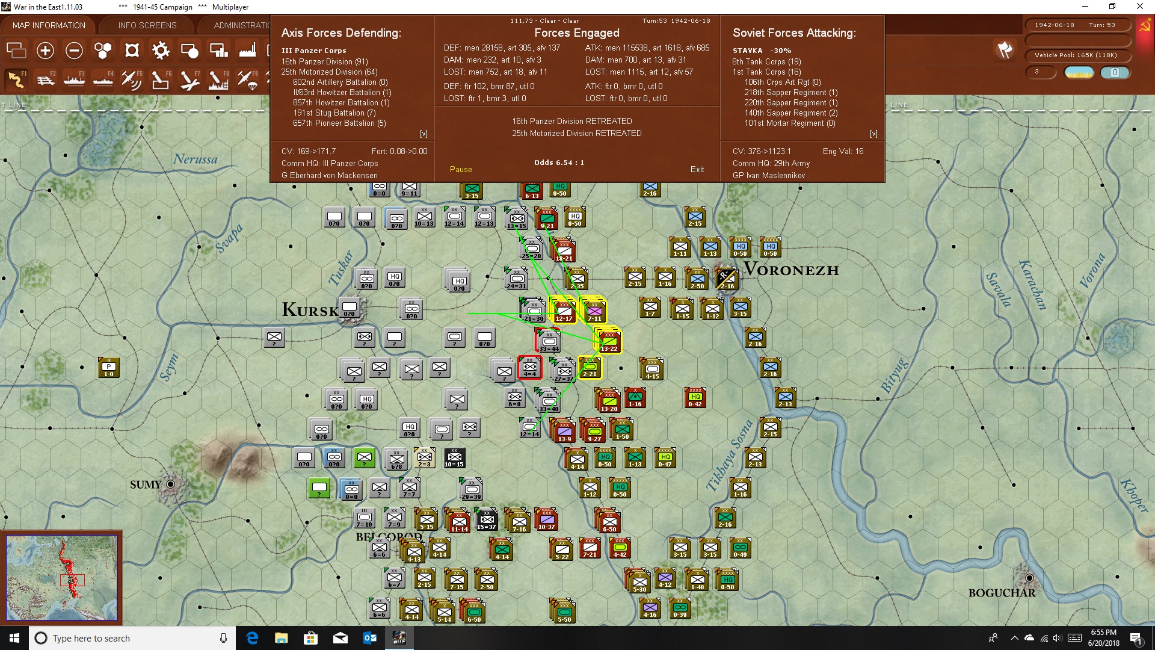The width and height of the screenshot is (1155, 650).
Task: Click Exit in the combat report
Action: click(697, 169)
